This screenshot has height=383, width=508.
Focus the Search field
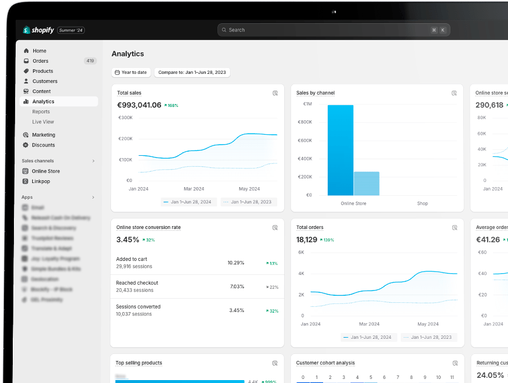tap(334, 30)
